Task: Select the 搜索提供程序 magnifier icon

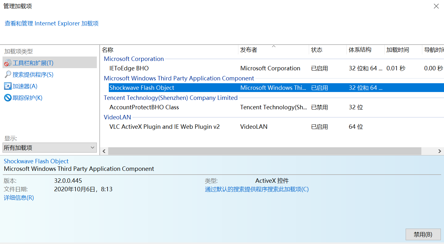Action: pyautogui.click(x=7, y=74)
